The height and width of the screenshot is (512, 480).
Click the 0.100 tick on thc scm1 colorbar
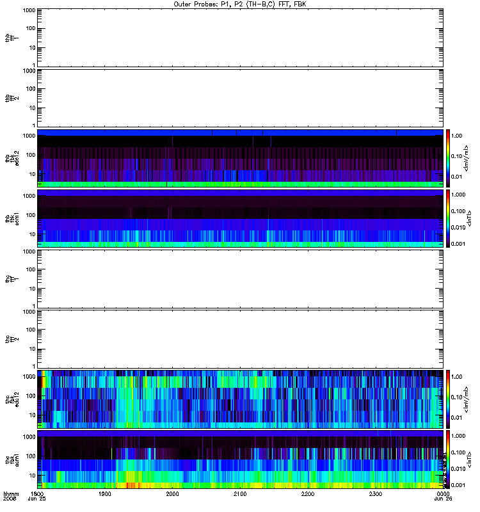[458, 452]
